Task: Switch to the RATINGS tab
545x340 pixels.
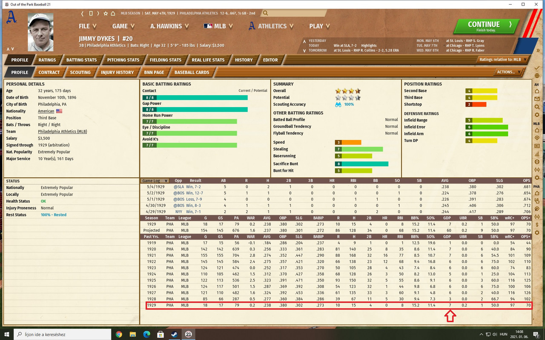Action: click(x=47, y=60)
